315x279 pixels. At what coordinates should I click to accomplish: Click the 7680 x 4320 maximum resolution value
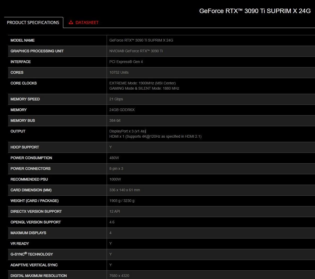click(119, 276)
